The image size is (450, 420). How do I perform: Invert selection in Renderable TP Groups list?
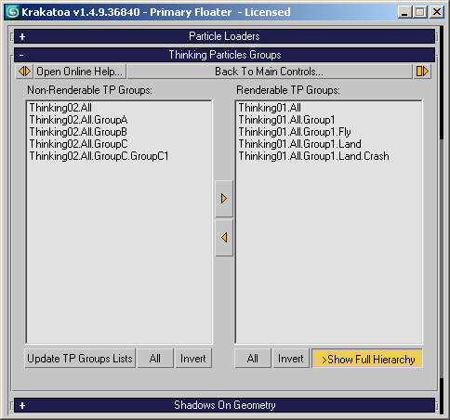[x=291, y=359]
